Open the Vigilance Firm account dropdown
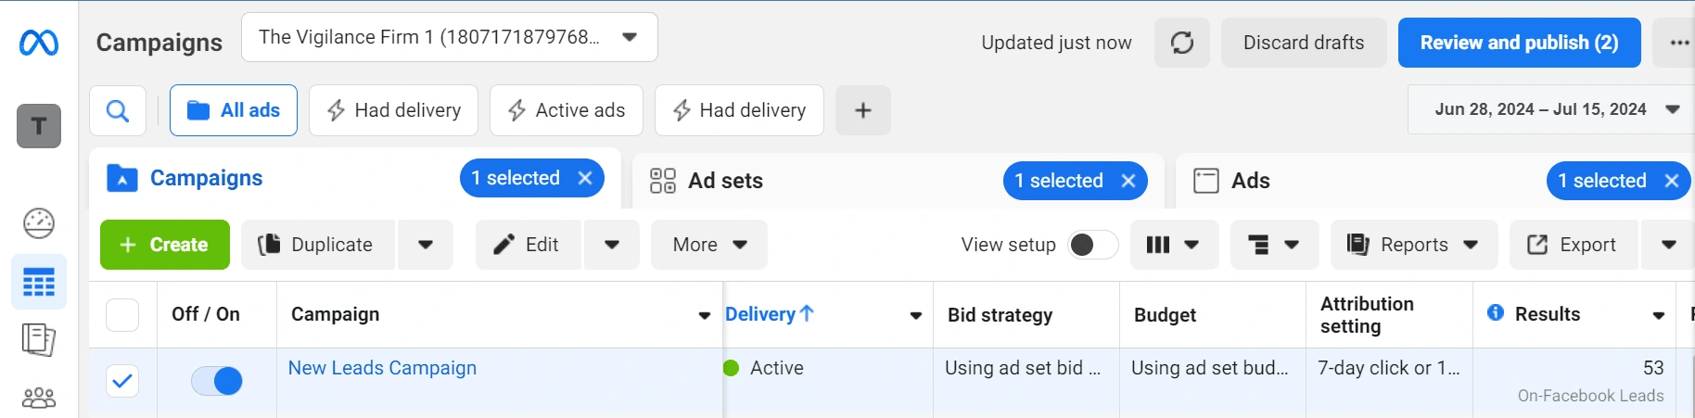 pyautogui.click(x=450, y=37)
